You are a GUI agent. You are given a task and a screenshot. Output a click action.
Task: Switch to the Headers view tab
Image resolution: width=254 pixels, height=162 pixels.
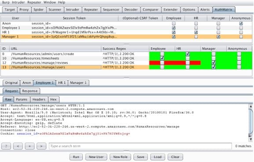pos(39,99)
